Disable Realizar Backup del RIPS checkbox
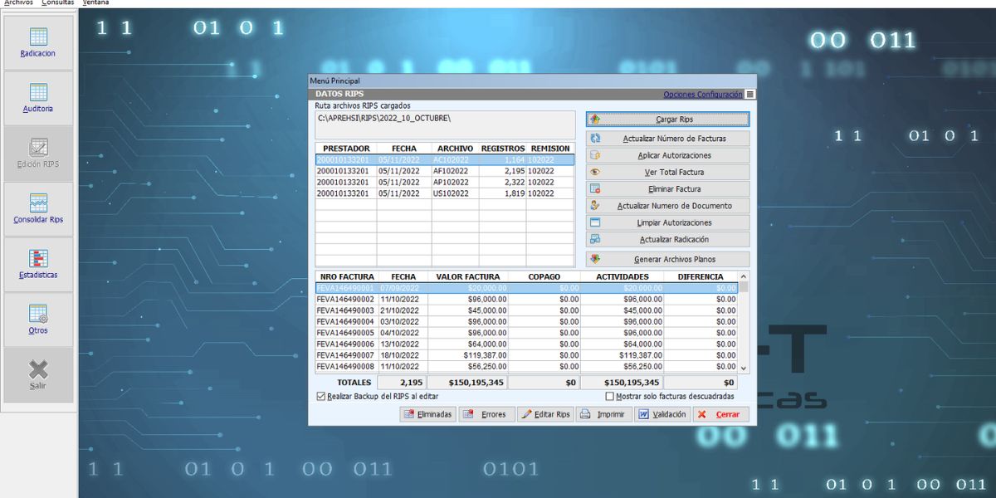Screen dimensions: 996x498 click(321, 397)
